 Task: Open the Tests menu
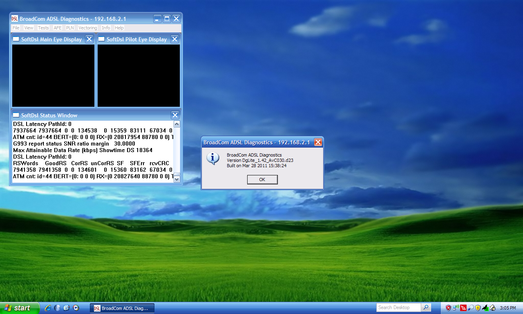(43, 28)
